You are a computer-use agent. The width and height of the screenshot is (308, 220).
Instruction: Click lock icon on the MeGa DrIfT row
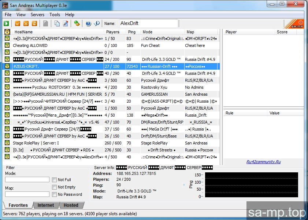[7, 129]
